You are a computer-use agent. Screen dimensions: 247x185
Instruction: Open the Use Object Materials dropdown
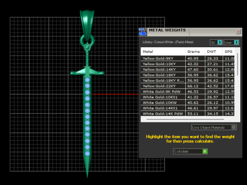click(x=214, y=127)
